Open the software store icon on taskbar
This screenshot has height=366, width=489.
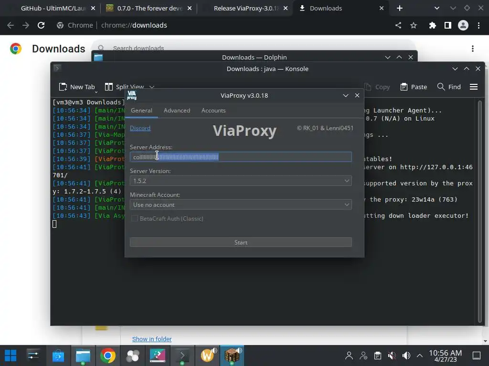pyautogui.click(x=58, y=356)
